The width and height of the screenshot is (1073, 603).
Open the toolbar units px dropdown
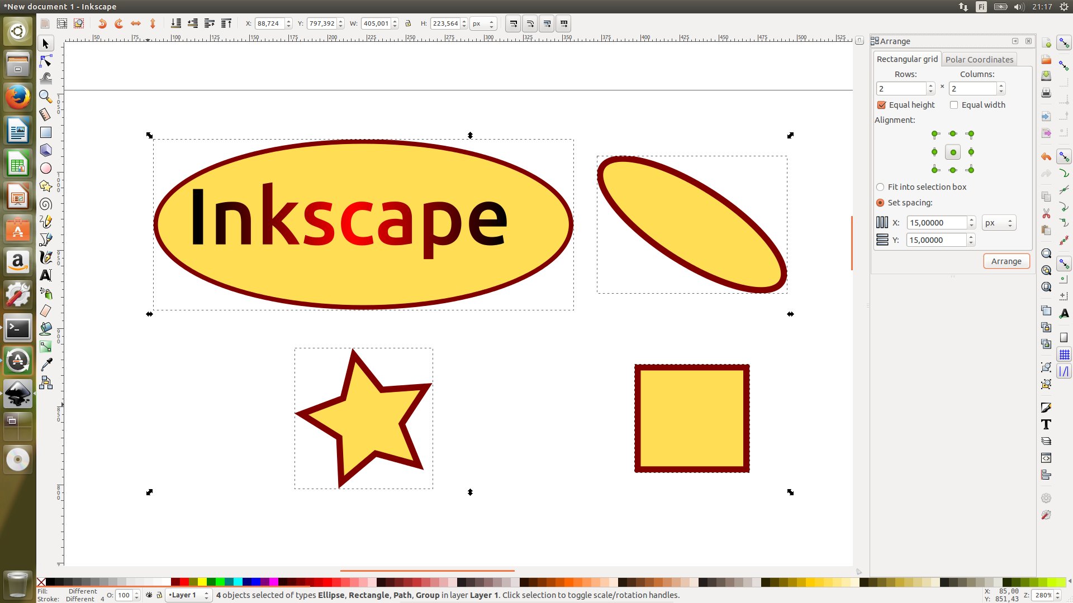tap(483, 23)
